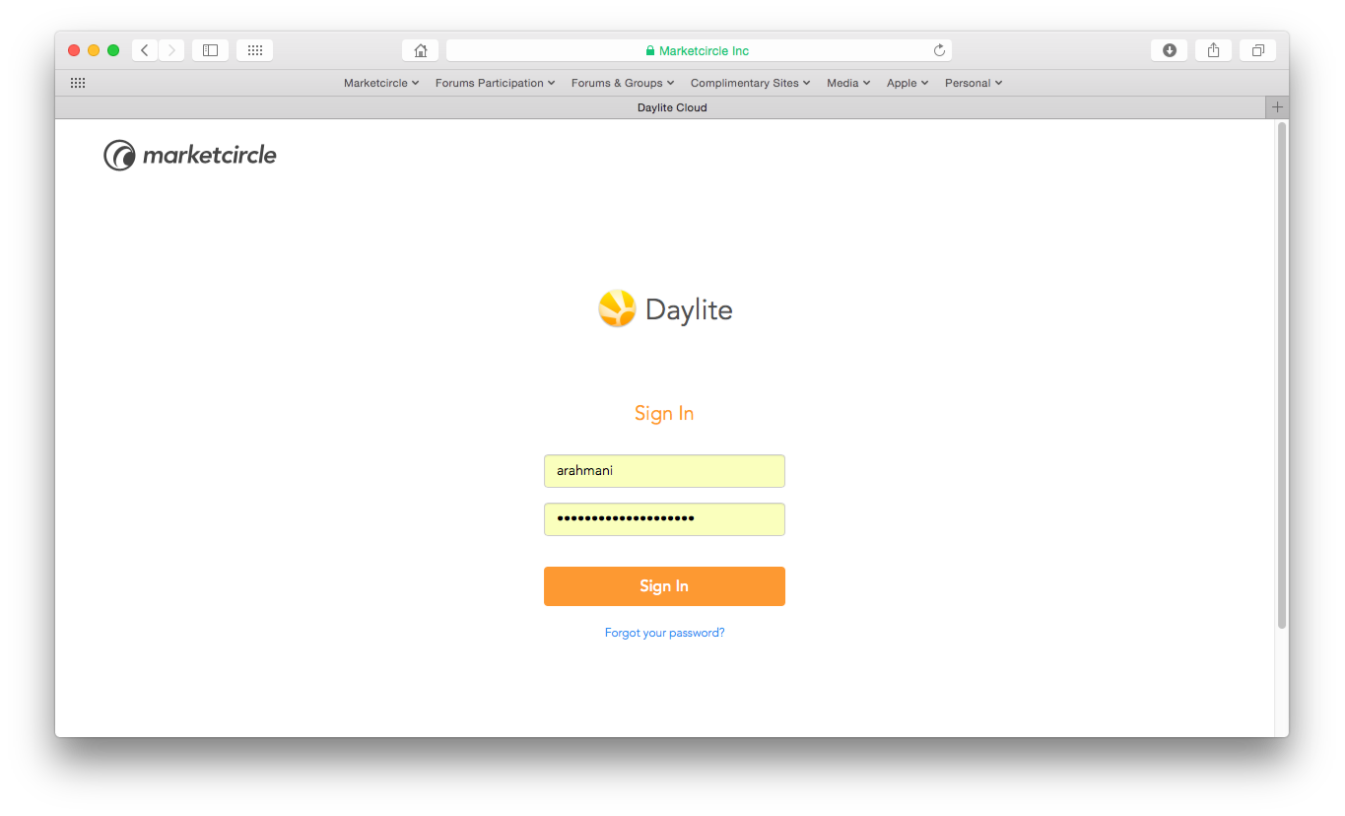Click the username field containing arahmani
1345x816 pixels.
(x=664, y=471)
